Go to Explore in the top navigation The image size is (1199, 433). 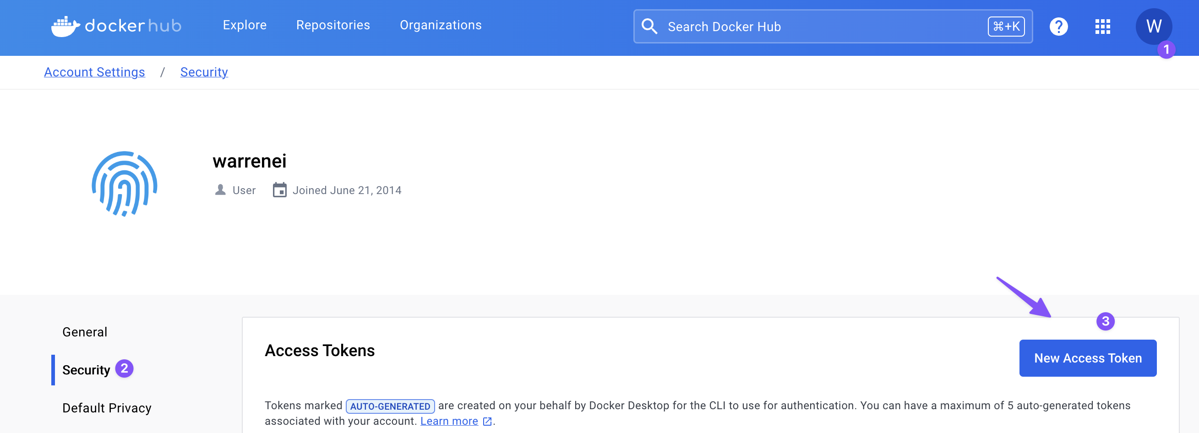tap(245, 25)
